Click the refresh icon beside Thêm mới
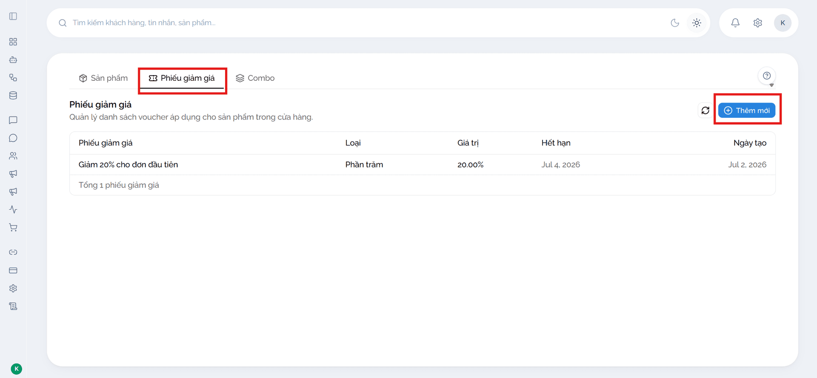The width and height of the screenshot is (817, 378). tap(705, 111)
